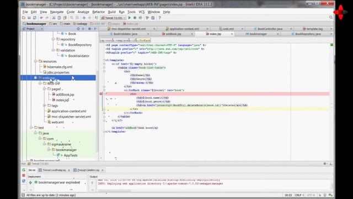Open Settings wrench toolbar icon
Image resolution: width=353 pixels, height=199 pixels.
tap(147, 18)
